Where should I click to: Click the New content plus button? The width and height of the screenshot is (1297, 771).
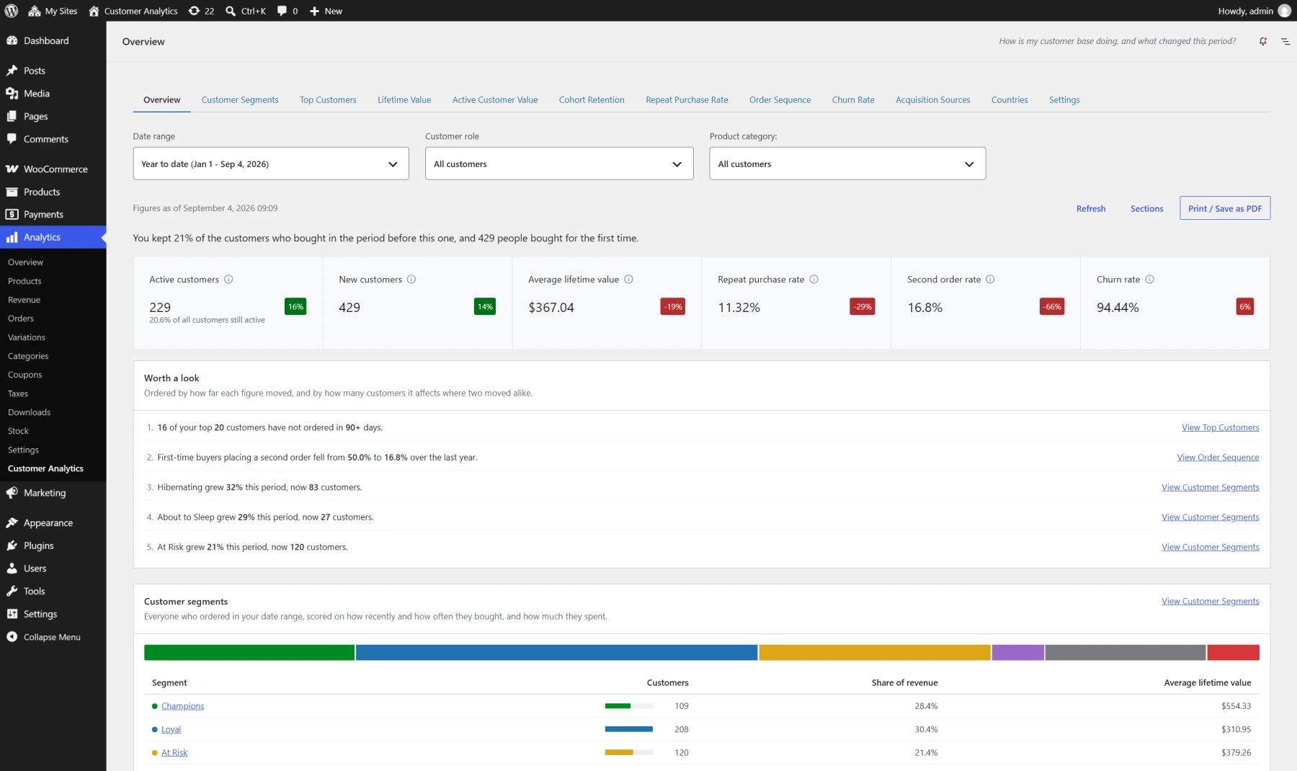[x=326, y=11]
